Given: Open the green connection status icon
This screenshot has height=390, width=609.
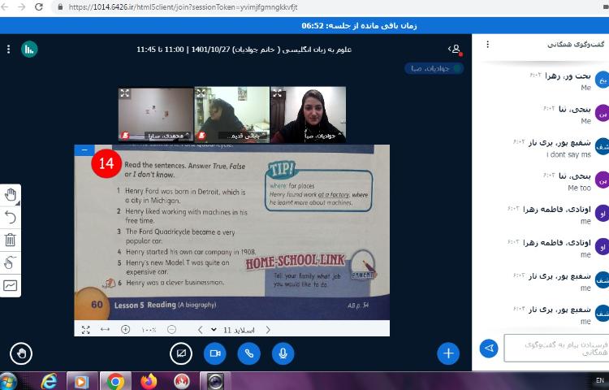Looking at the screenshot, I should point(29,49).
